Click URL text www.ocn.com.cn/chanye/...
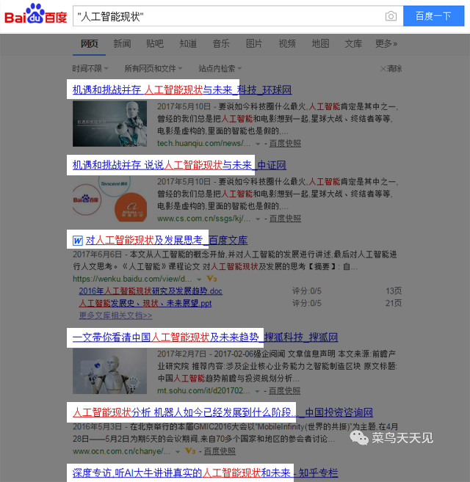Screen dimensions: 470x482 coord(121,451)
